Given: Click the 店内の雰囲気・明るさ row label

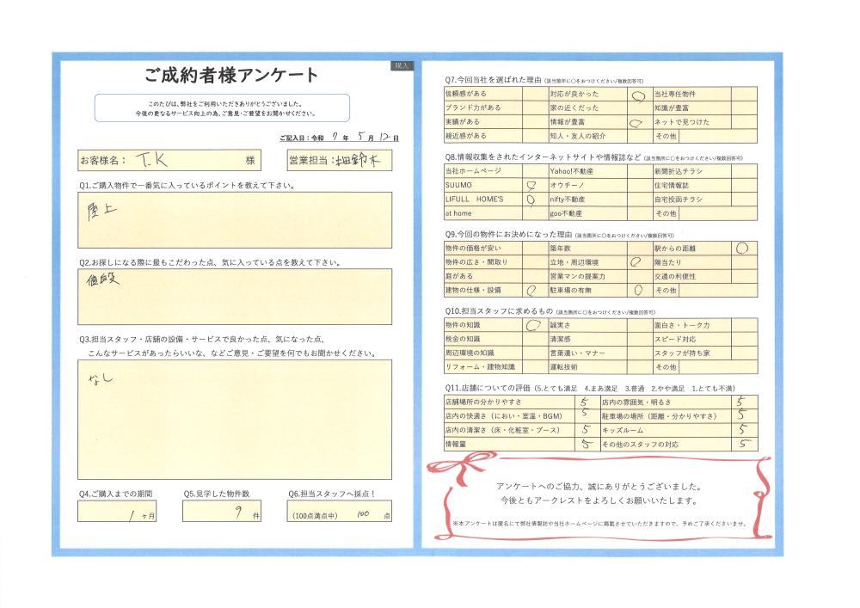Looking at the screenshot, I should 636,402.
